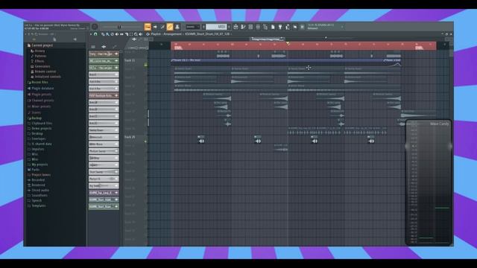477x268 pixels.
Task: Click the green level line in the Wave Candy meter
Action: 442,208
